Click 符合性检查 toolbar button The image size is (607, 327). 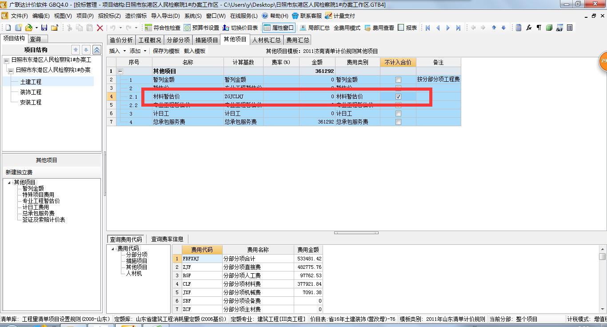point(163,28)
